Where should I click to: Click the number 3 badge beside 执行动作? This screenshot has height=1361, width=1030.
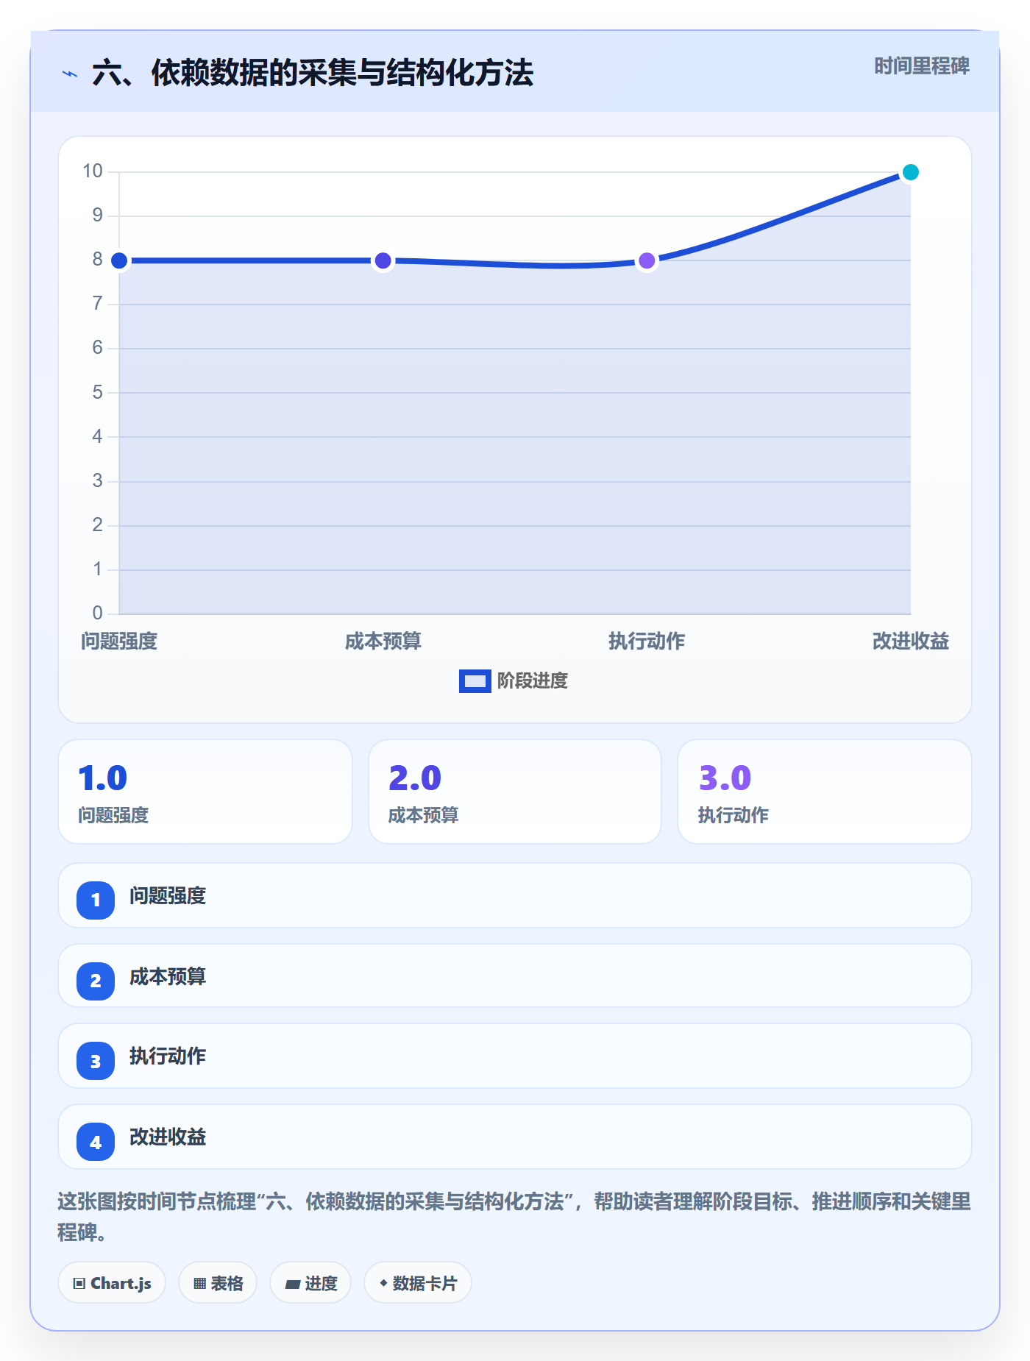pyautogui.click(x=96, y=1061)
